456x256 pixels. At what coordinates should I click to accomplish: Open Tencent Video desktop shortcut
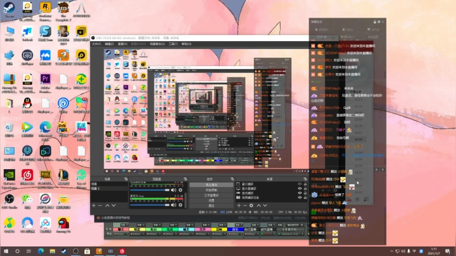[x=27, y=129]
